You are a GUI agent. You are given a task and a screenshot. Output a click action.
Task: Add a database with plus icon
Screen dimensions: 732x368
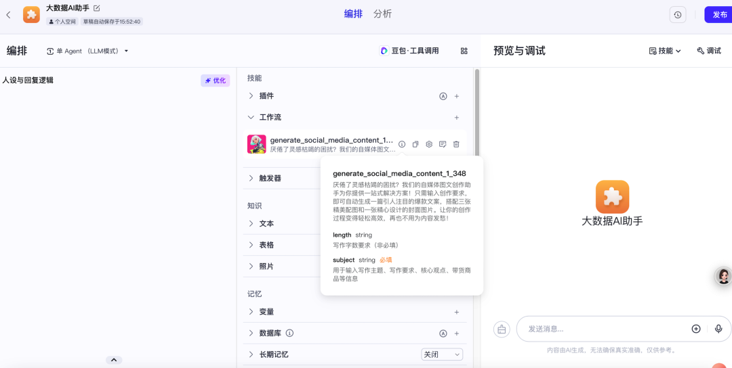coord(457,333)
